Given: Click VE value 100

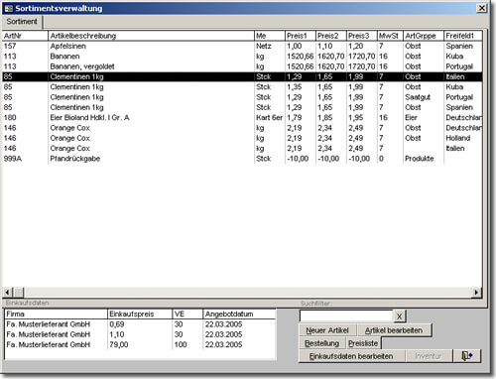Looking at the screenshot, I should coord(181,344).
